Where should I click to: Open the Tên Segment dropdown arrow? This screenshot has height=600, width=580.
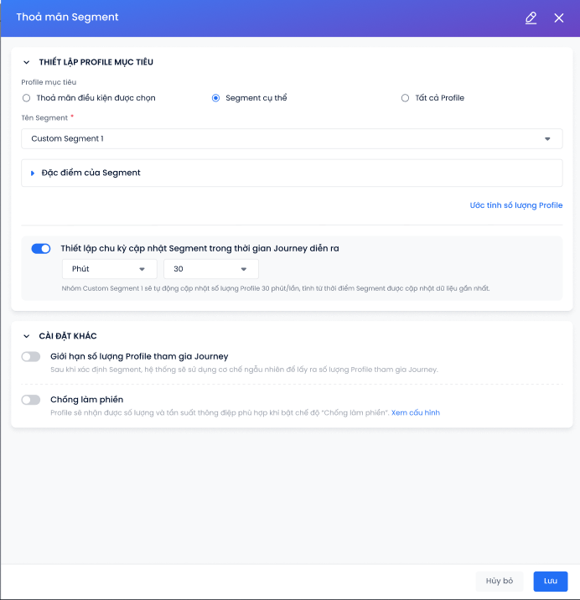(x=547, y=139)
